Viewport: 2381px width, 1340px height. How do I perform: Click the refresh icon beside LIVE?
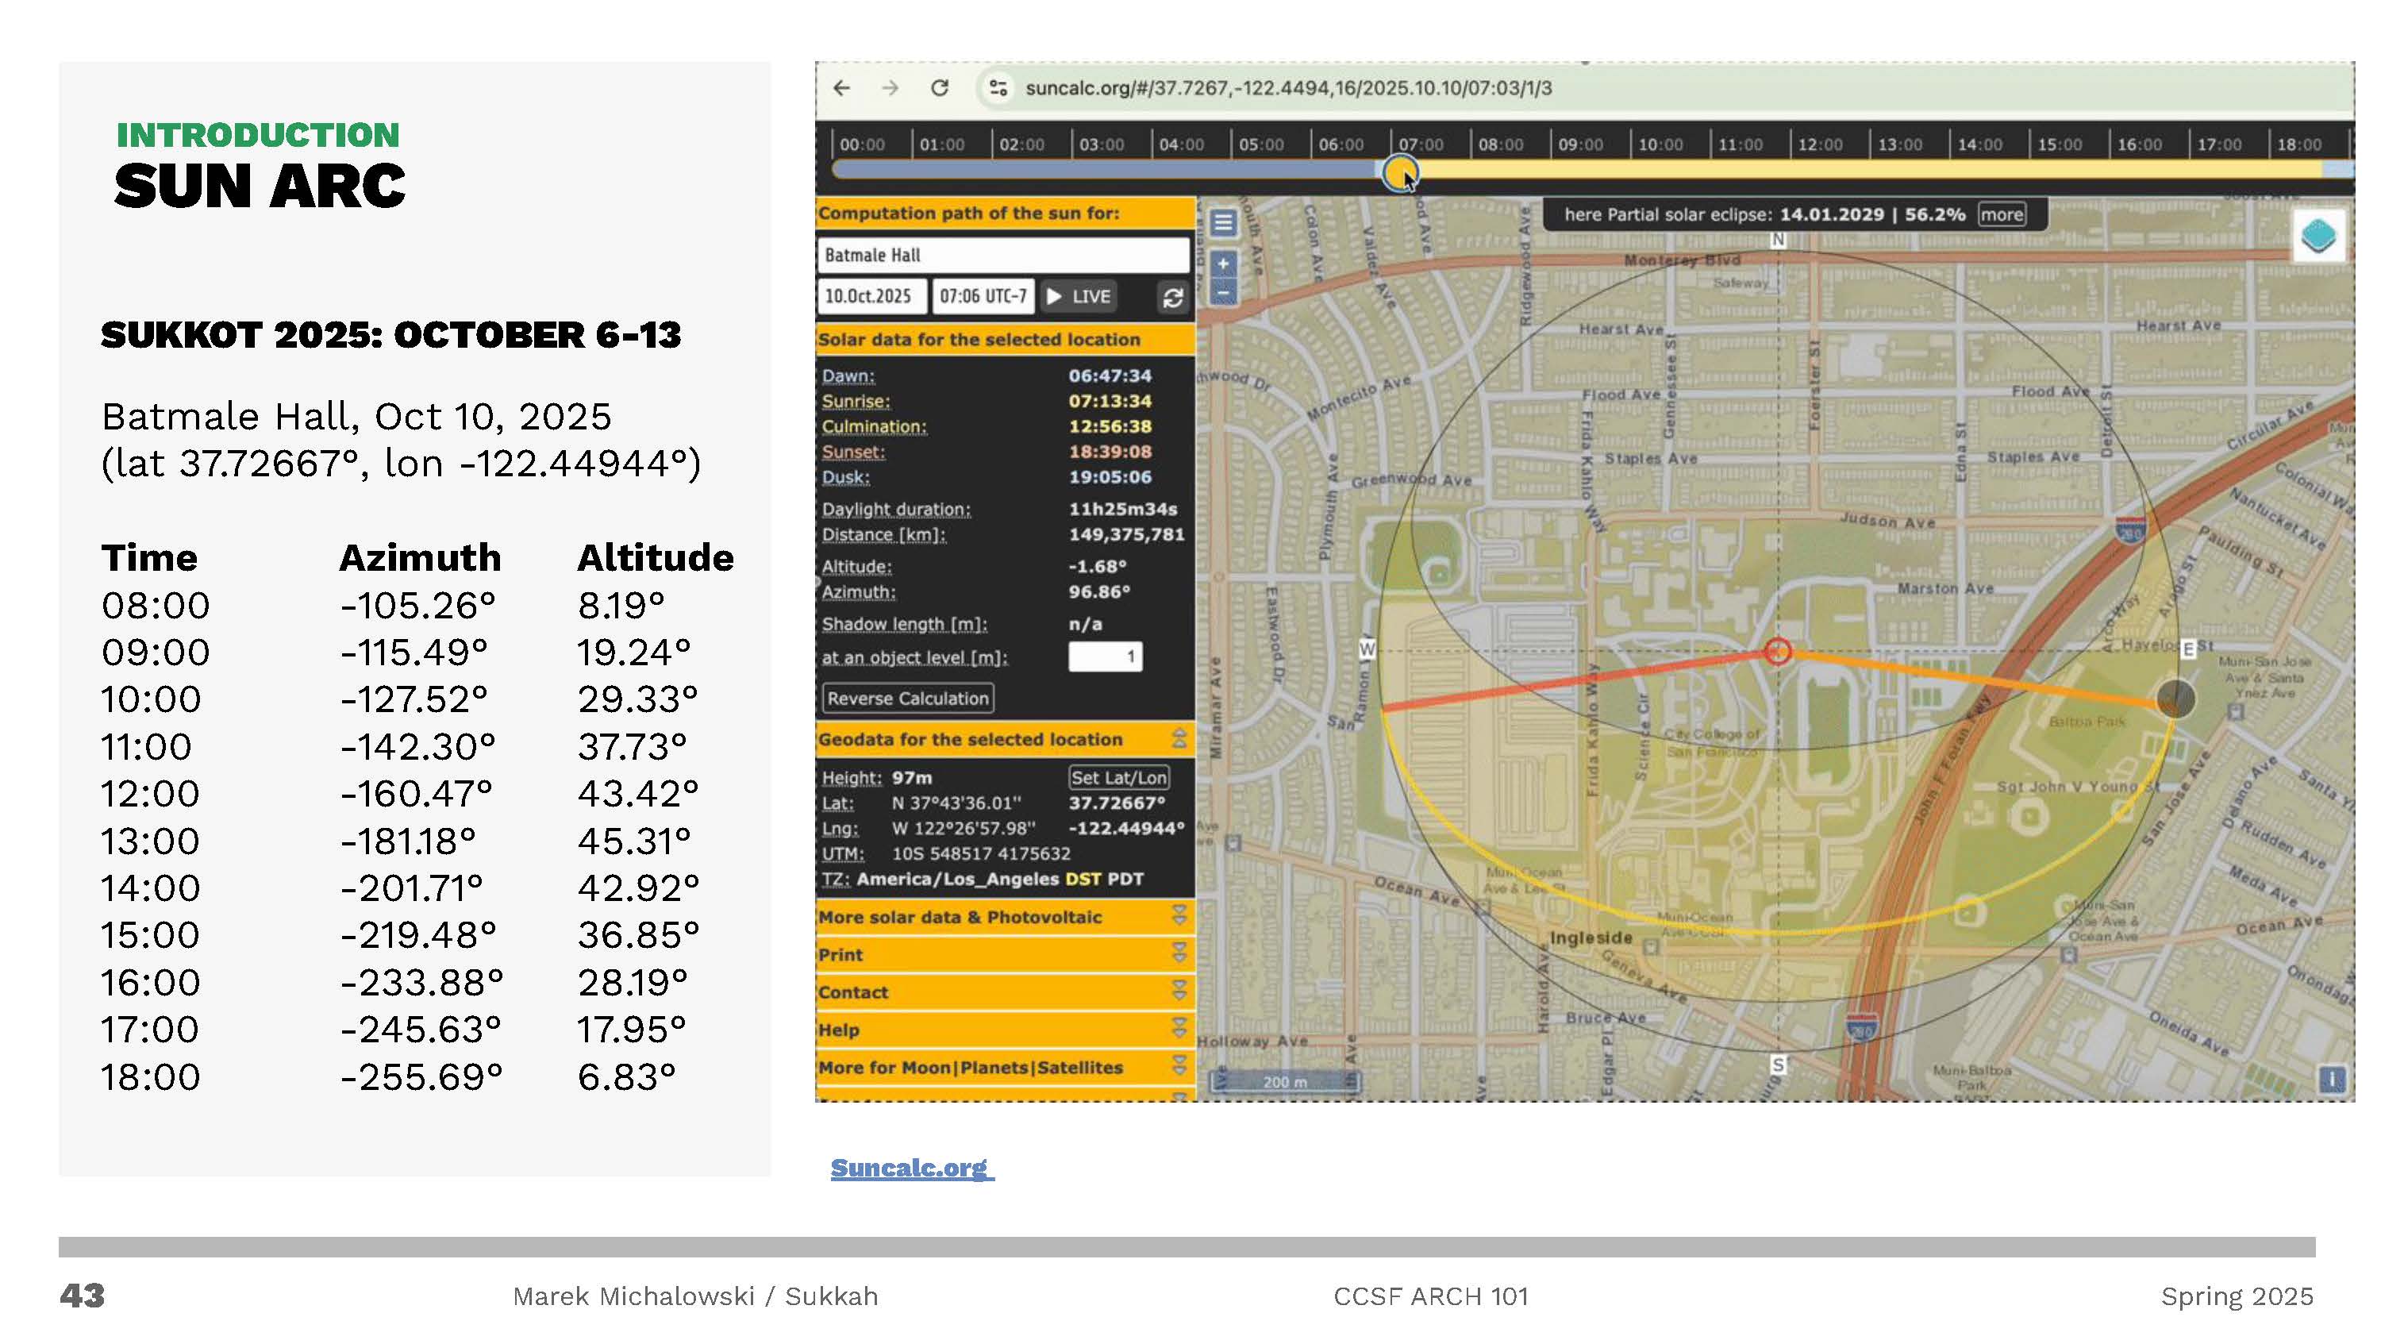point(1173,297)
